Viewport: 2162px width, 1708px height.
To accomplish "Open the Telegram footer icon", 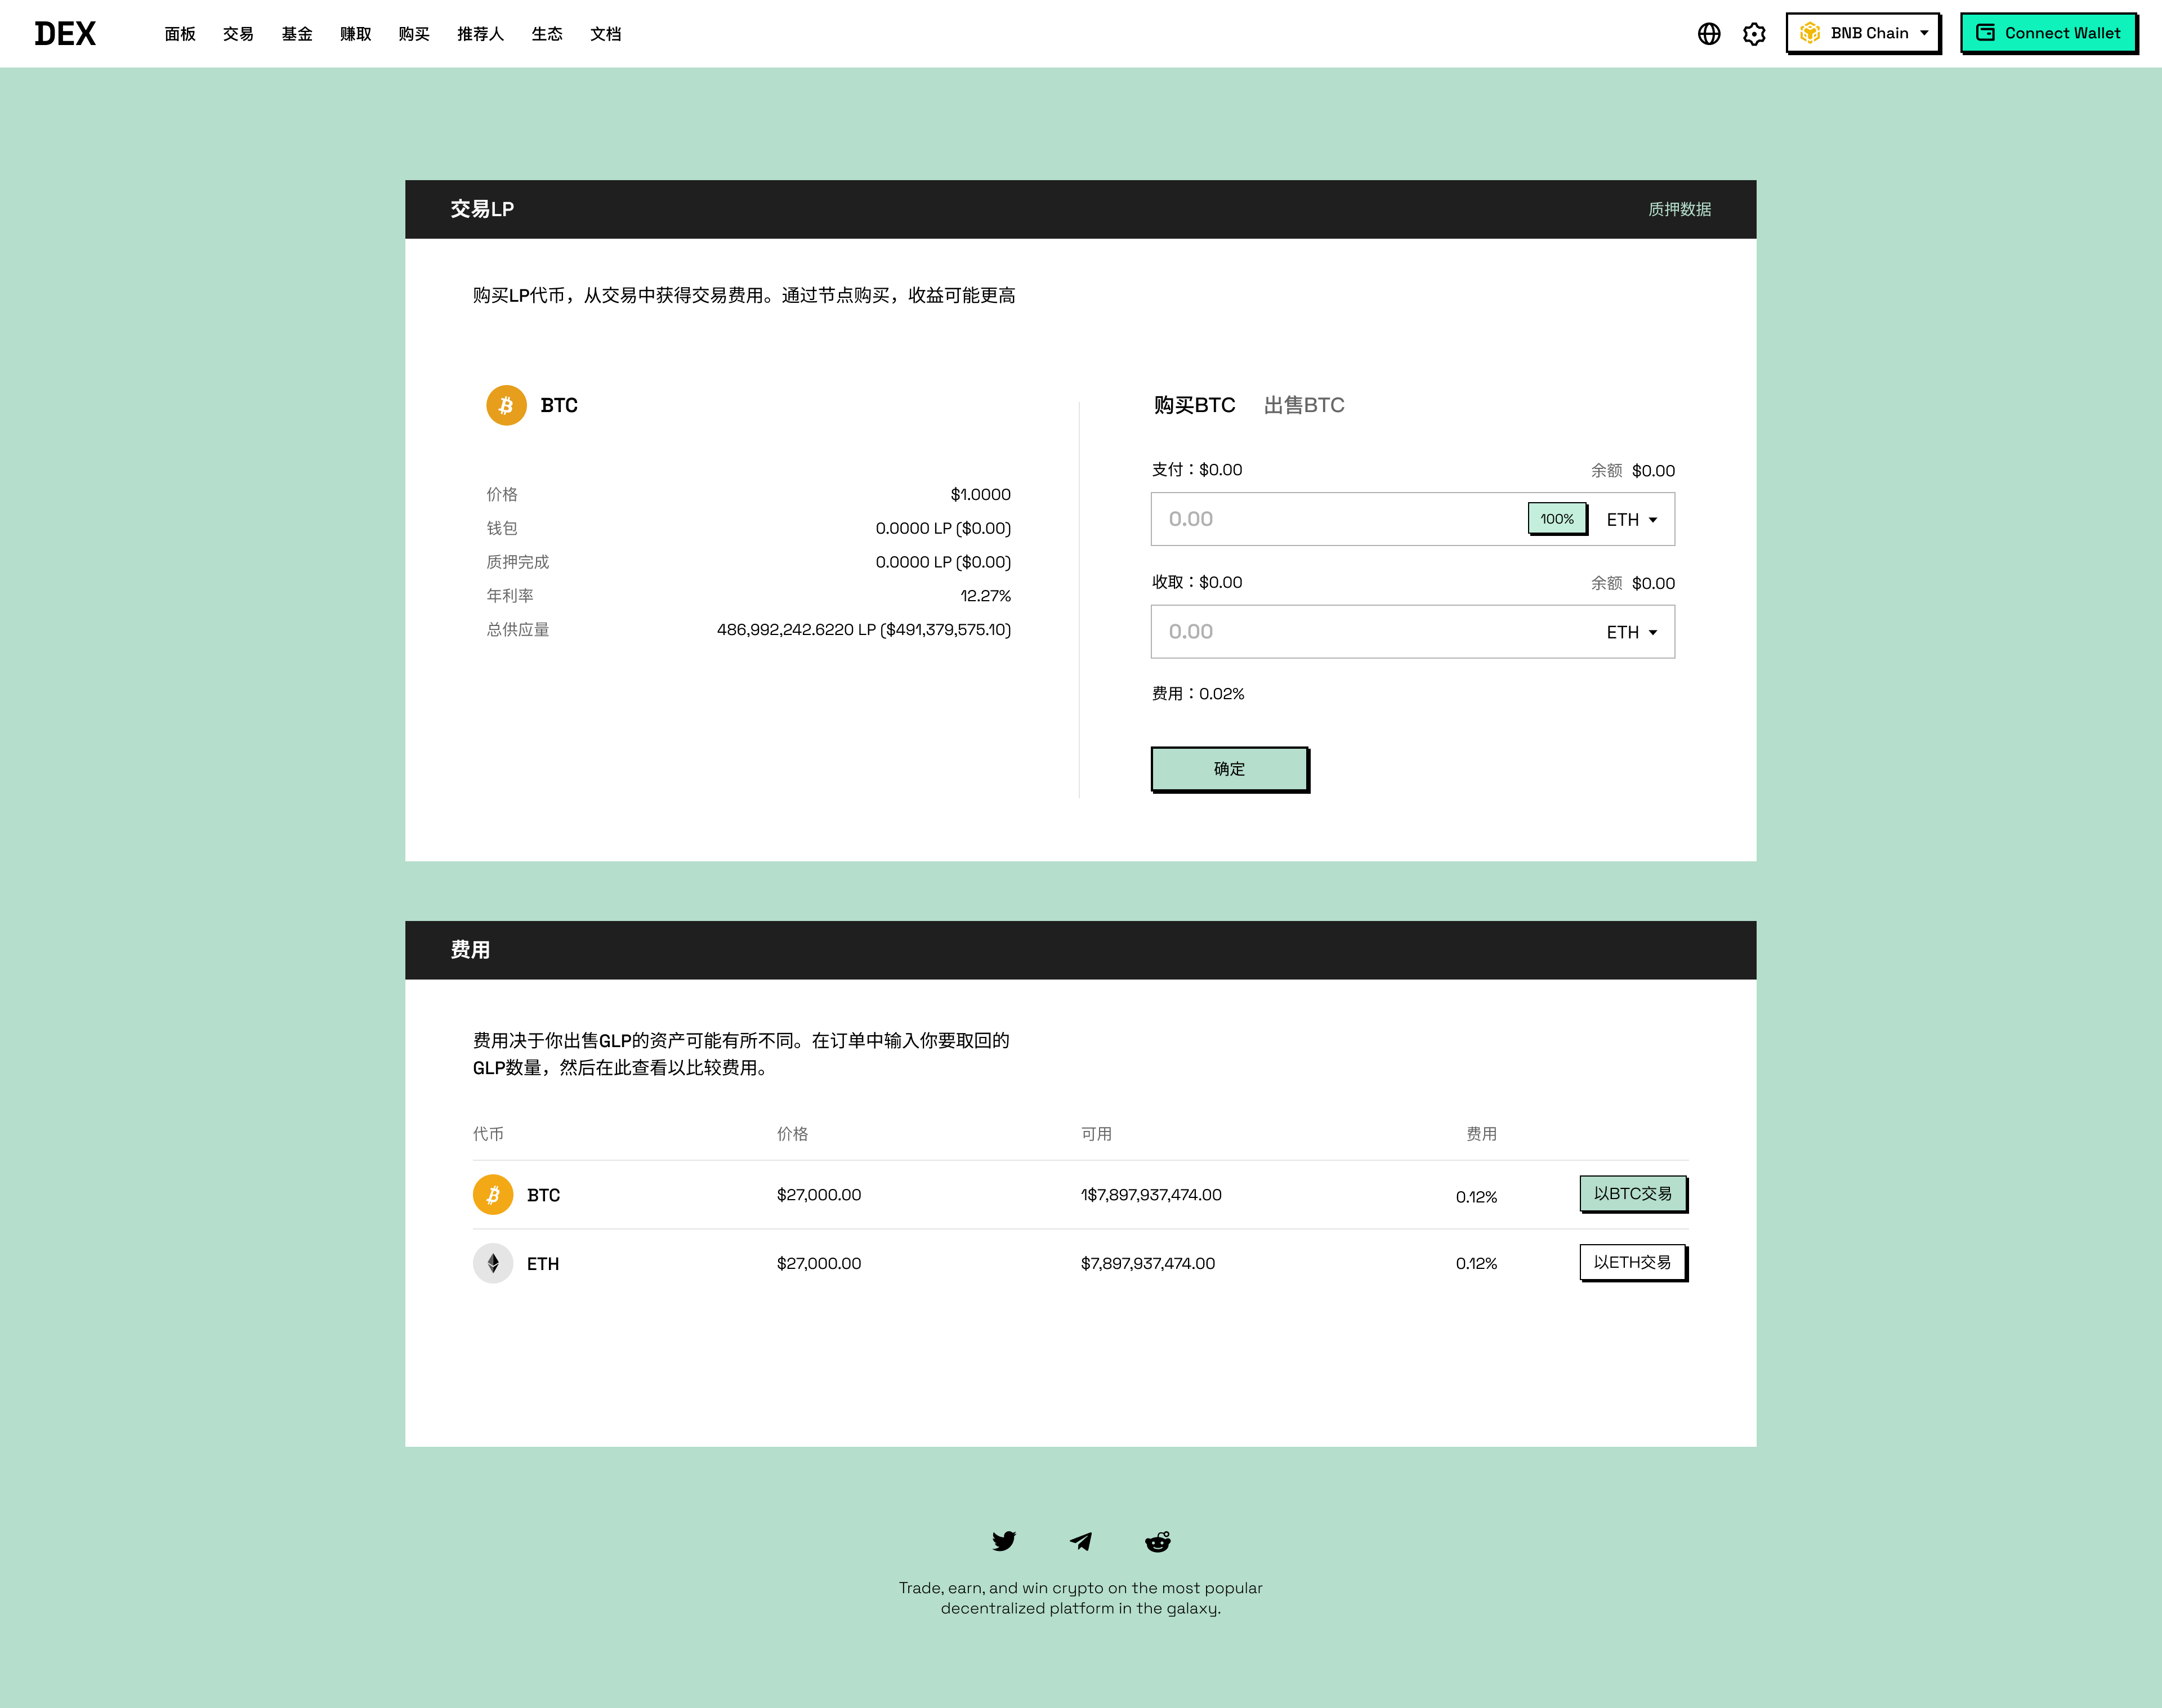I will tap(1081, 1540).
